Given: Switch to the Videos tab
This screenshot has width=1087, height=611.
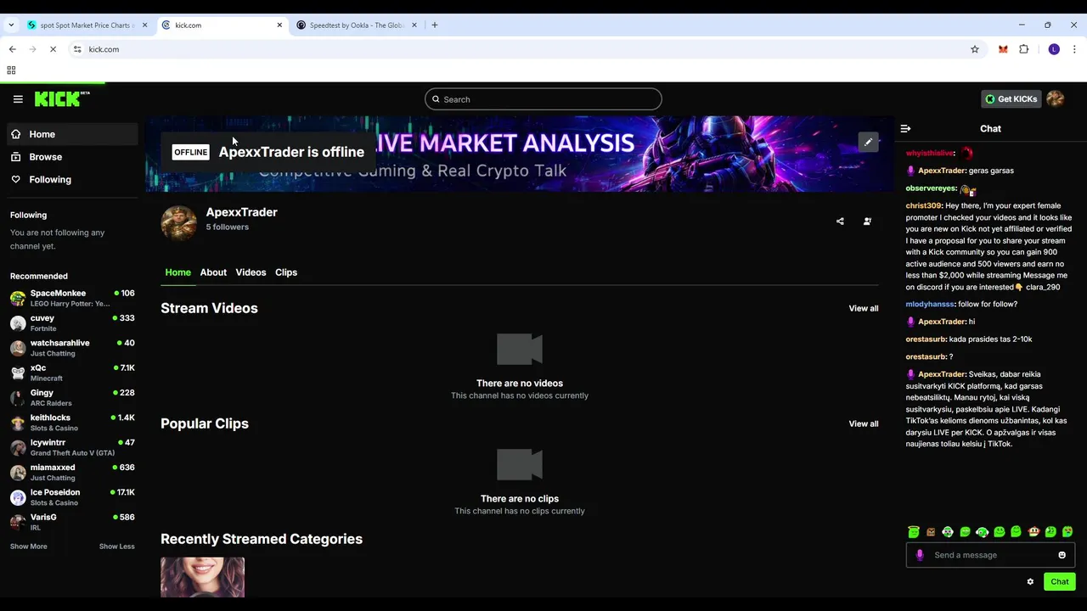Looking at the screenshot, I should (x=251, y=272).
